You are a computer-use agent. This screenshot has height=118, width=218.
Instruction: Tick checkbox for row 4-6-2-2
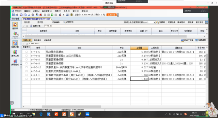(26, 79)
